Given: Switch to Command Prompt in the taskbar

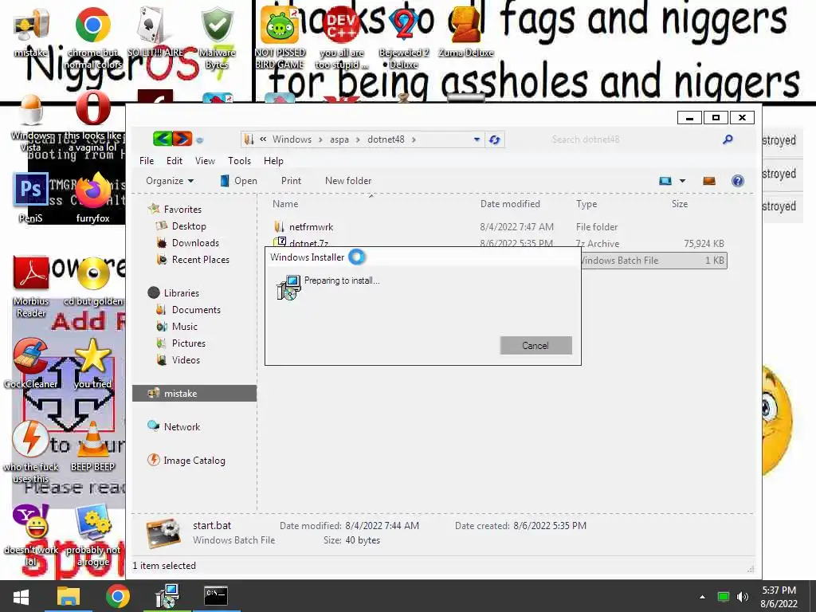Looking at the screenshot, I should click(216, 595).
